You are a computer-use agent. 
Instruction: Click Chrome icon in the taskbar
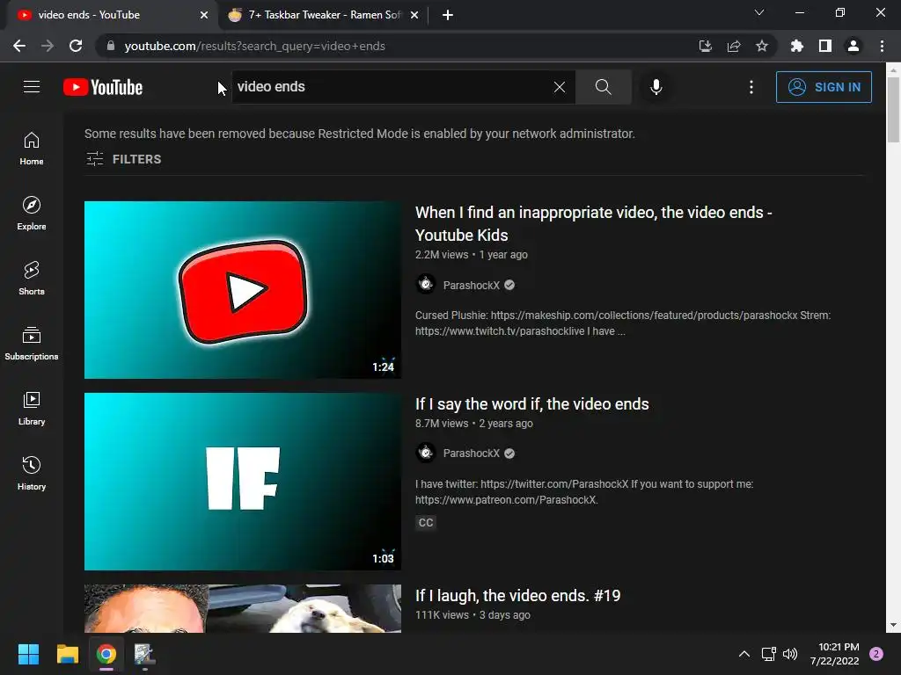[106, 654]
